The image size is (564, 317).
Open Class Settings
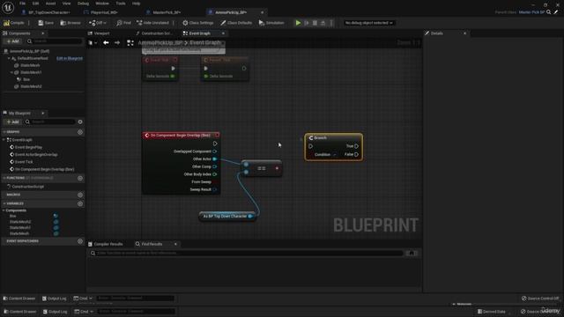click(197, 23)
